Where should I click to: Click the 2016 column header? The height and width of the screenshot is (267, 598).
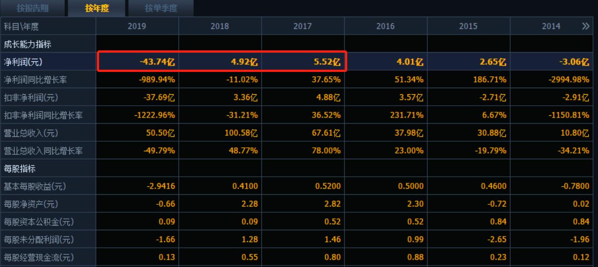click(x=385, y=26)
